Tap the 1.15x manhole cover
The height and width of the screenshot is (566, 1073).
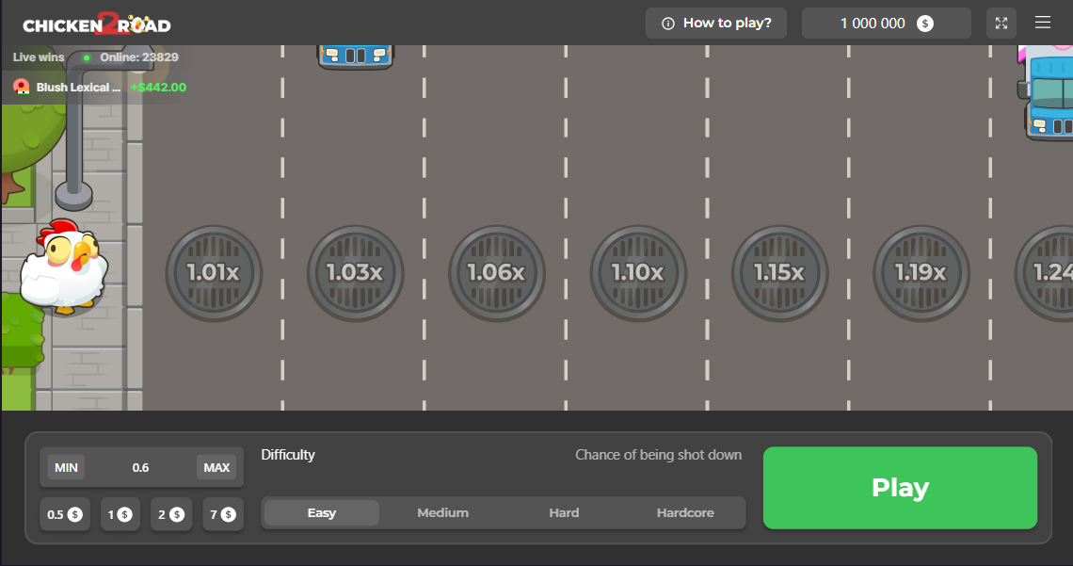(x=779, y=273)
